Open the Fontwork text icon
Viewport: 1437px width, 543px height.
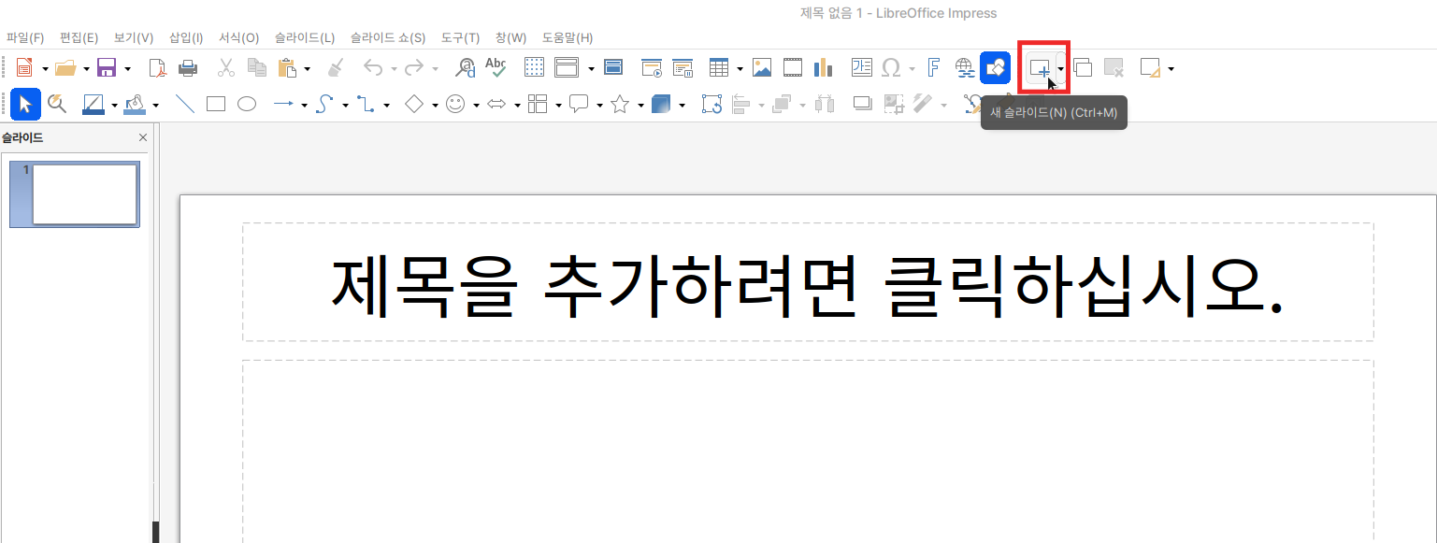(933, 68)
